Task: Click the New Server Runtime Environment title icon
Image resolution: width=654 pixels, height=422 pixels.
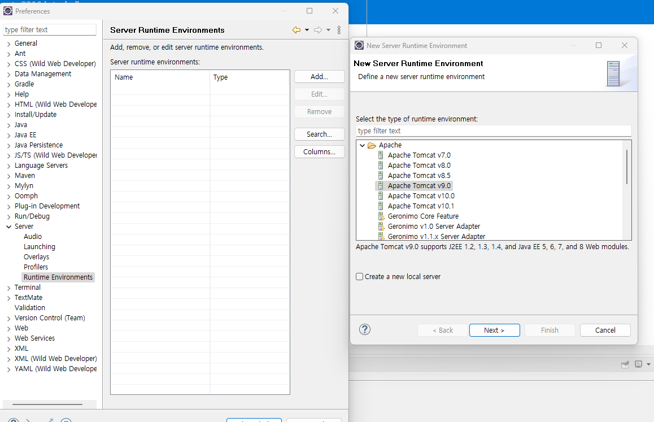Action: coord(359,46)
